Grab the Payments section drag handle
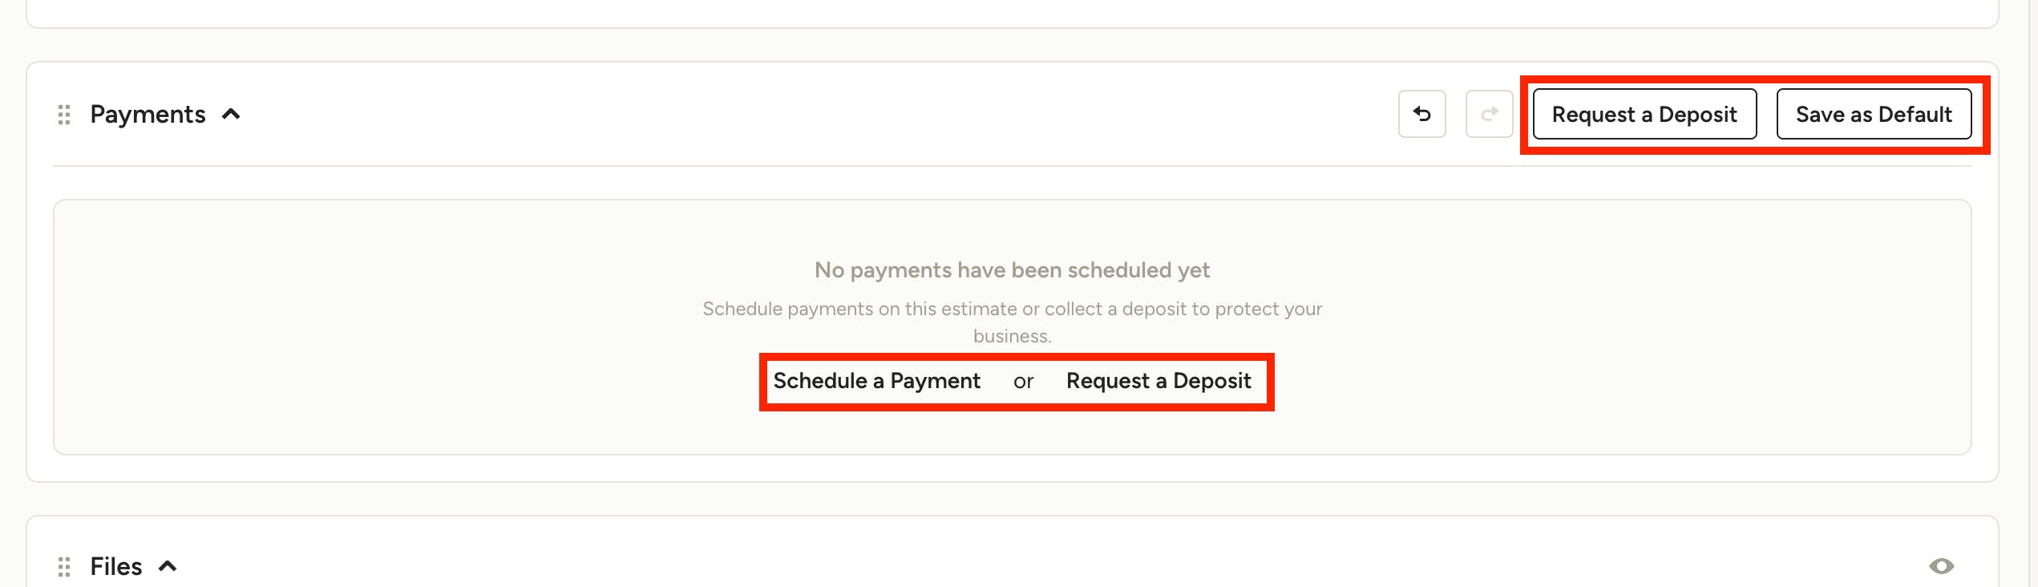 point(64,115)
